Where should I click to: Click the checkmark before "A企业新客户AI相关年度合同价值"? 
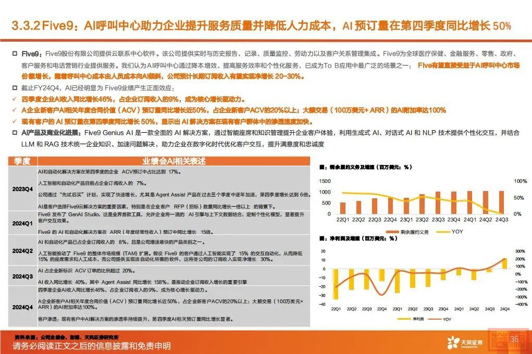[x=14, y=110]
